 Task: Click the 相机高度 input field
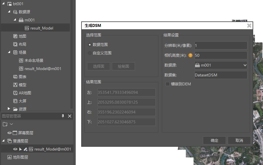[x=221, y=55]
